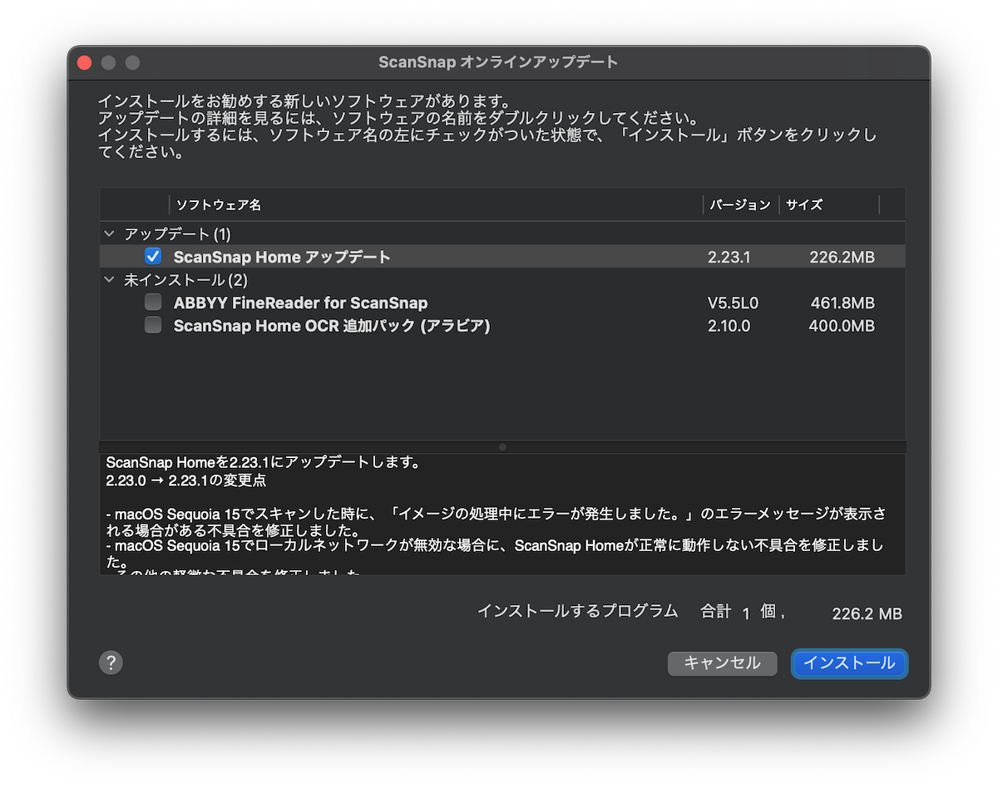Uncheck the ScanSnap Home アップデート checkbox
The image size is (998, 788).
click(x=153, y=257)
